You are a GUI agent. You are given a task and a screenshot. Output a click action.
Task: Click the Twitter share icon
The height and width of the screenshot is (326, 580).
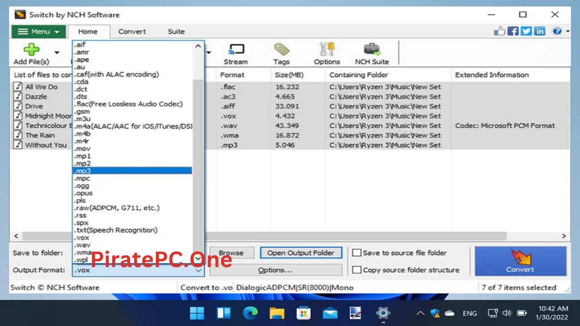526,31
